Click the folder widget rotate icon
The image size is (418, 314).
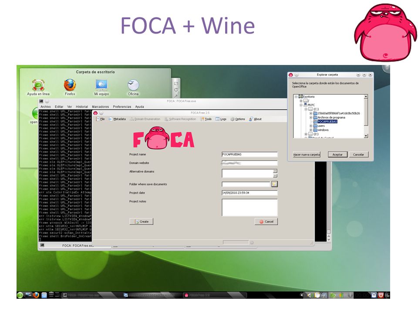pos(176,90)
